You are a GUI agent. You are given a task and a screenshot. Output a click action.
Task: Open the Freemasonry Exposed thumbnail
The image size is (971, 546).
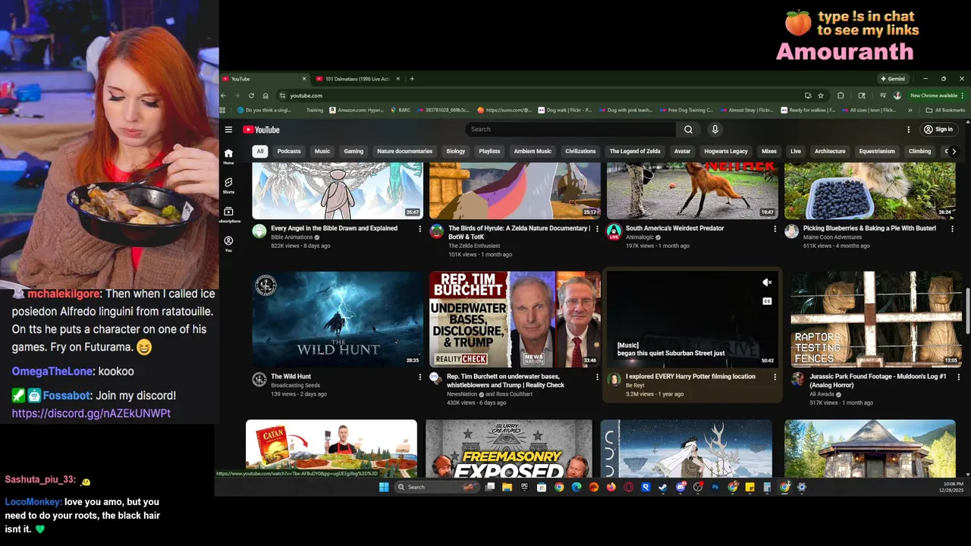pos(509,449)
